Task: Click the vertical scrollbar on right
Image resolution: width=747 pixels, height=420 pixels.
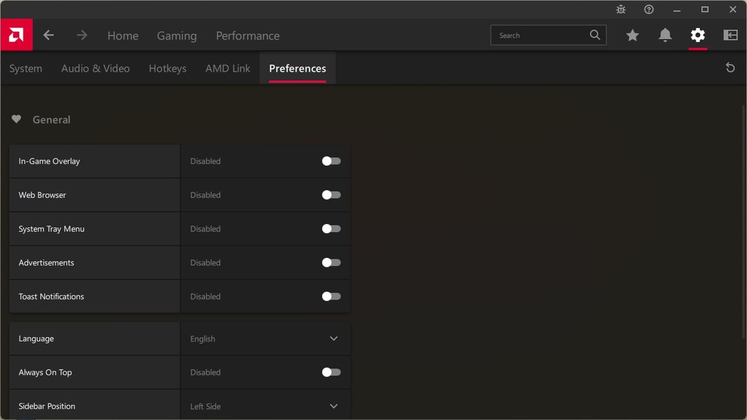Action: (744, 221)
